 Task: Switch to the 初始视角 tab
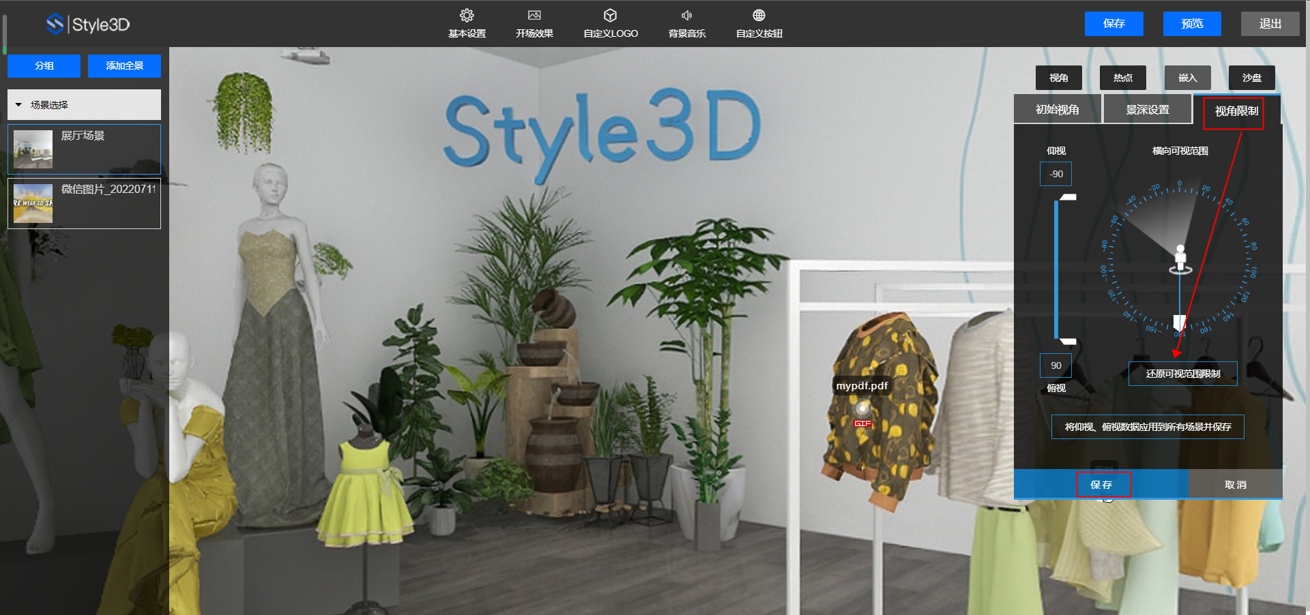click(1057, 110)
